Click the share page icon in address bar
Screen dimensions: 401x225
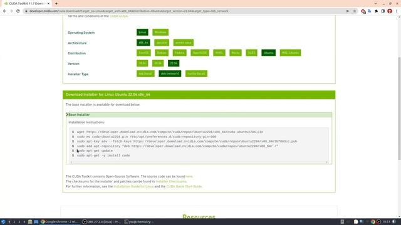pos(348,11)
